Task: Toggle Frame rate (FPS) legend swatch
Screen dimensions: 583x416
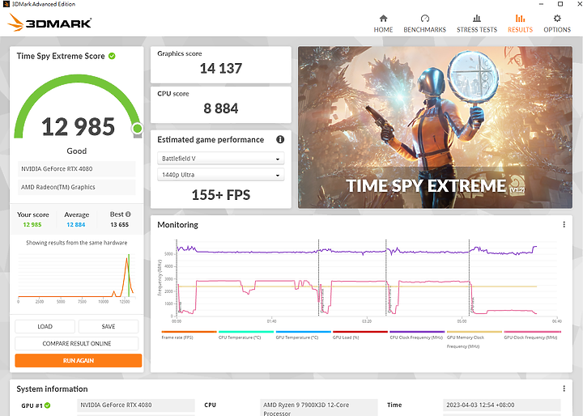Action: pos(189,332)
